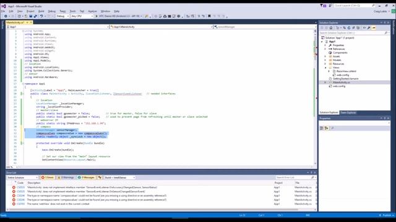Open the Build menu
The image size is (396, 222).
tap(41, 11)
